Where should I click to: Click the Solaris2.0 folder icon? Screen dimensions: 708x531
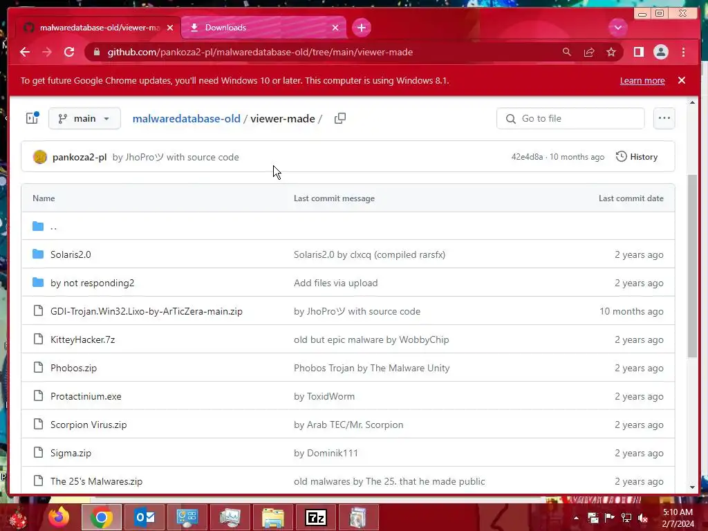click(38, 254)
